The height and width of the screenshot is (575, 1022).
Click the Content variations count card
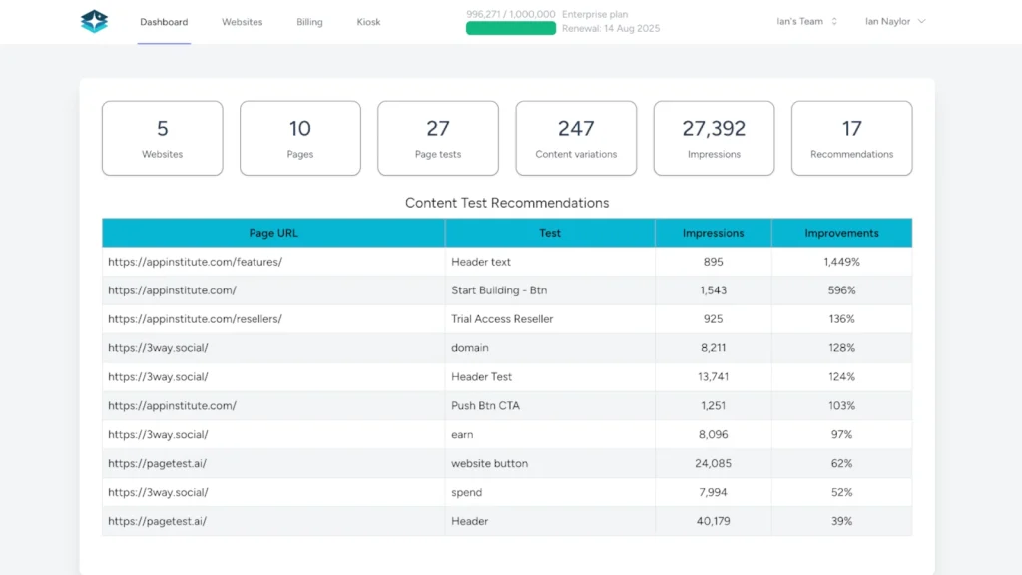coord(576,138)
